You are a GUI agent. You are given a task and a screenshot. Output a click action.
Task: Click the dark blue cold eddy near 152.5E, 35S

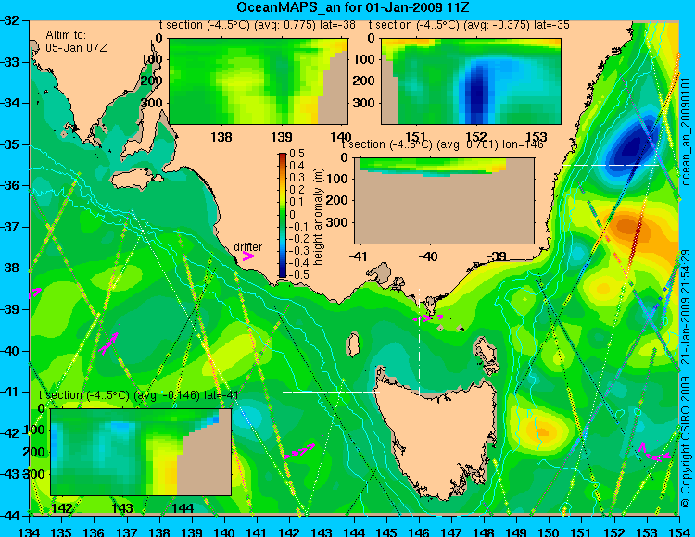(x=632, y=146)
